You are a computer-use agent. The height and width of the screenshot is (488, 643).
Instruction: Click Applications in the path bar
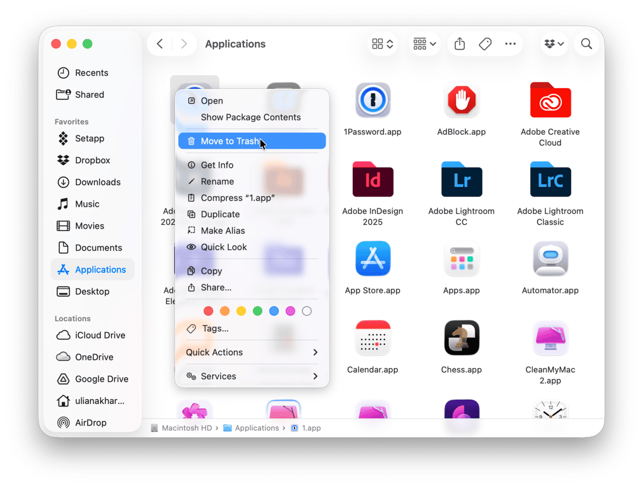(251, 428)
